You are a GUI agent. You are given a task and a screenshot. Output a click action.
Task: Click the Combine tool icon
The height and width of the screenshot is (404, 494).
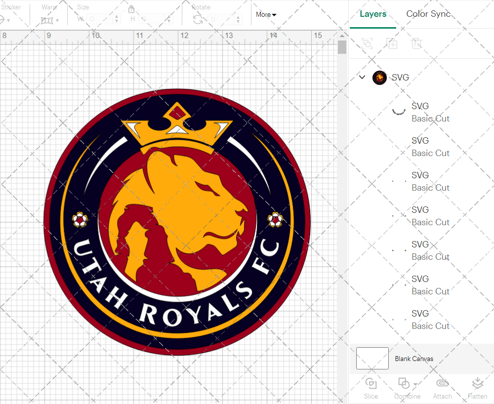[404, 384]
